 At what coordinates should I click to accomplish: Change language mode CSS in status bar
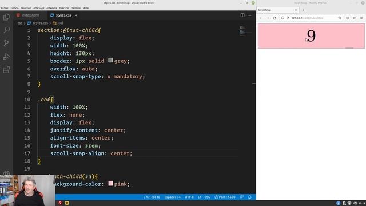point(207,197)
